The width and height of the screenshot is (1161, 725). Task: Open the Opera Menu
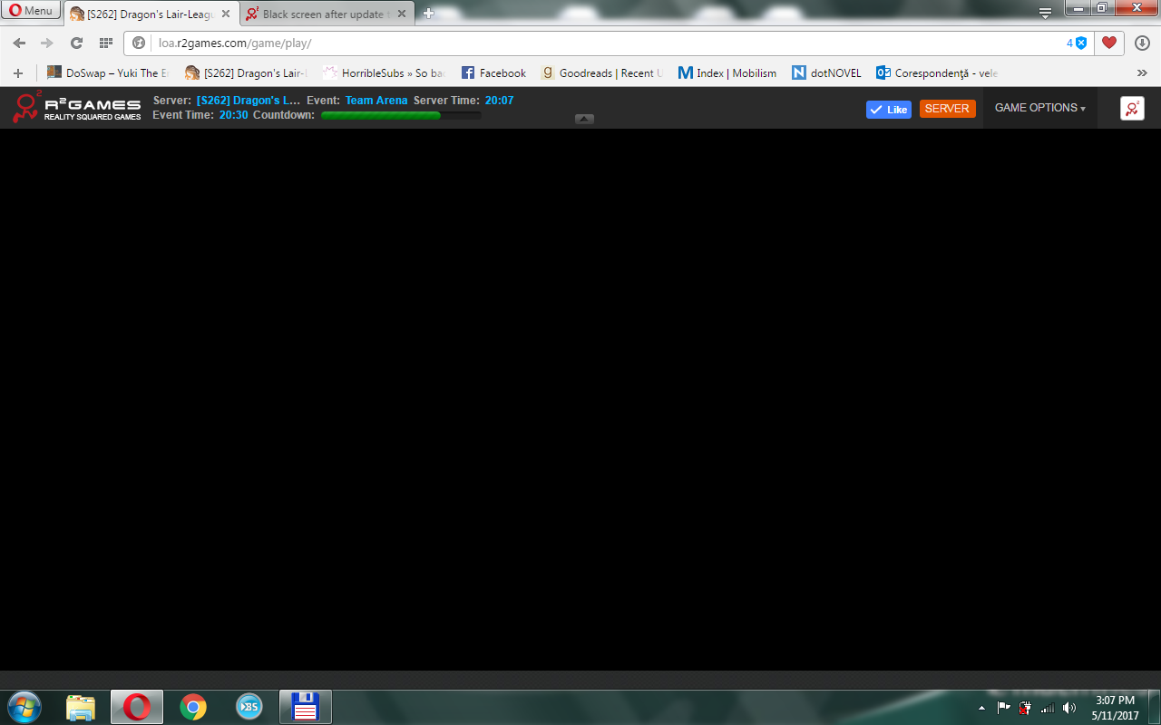(x=31, y=11)
